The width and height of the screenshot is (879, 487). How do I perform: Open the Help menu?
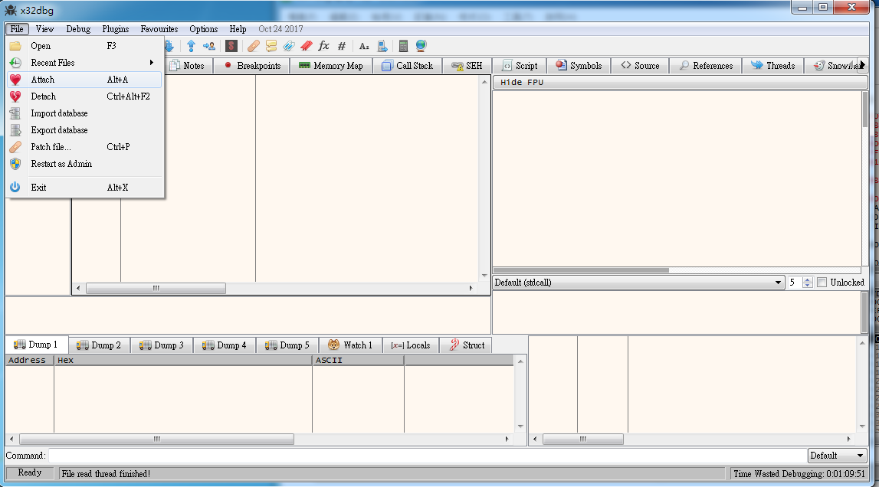(238, 29)
